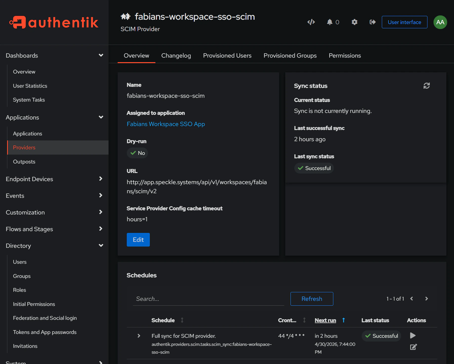Click the cron value '44 */4 * * *'

click(x=291, y=336)
